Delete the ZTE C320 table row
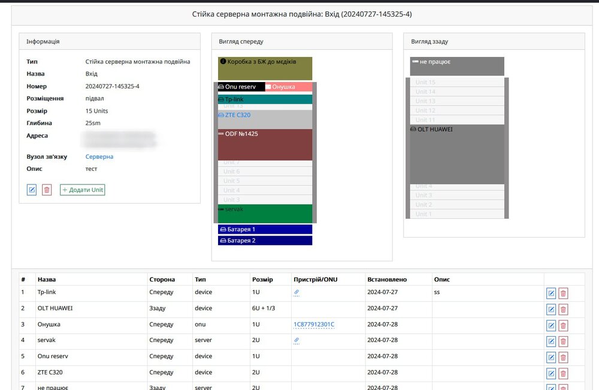This screenshot has width=599, height=390. tap(563, 373)
